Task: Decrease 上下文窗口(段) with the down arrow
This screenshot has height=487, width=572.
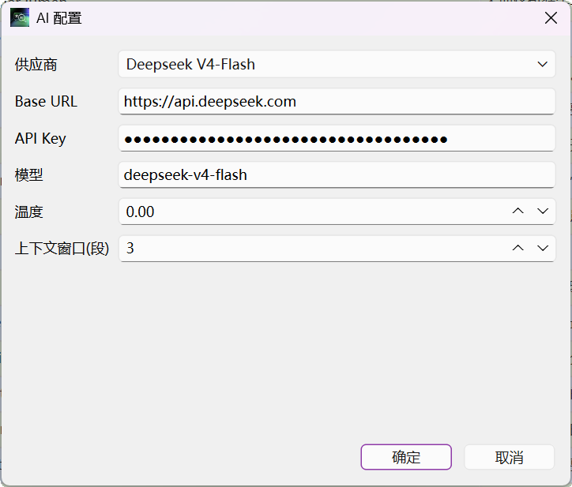Action: click(x=543, y=248)
